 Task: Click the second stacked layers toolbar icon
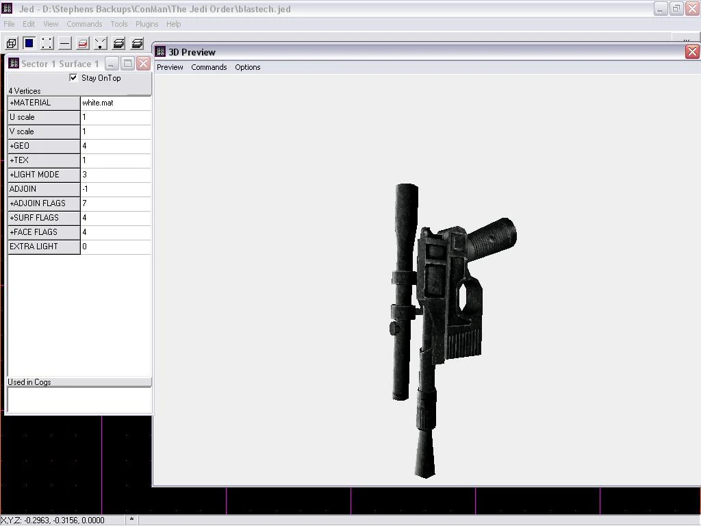(137, 43)
